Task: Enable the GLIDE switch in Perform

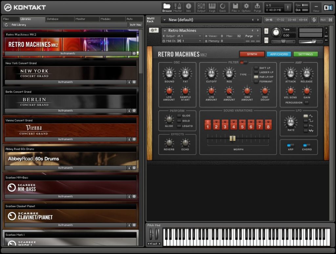Action: (179, 116)
